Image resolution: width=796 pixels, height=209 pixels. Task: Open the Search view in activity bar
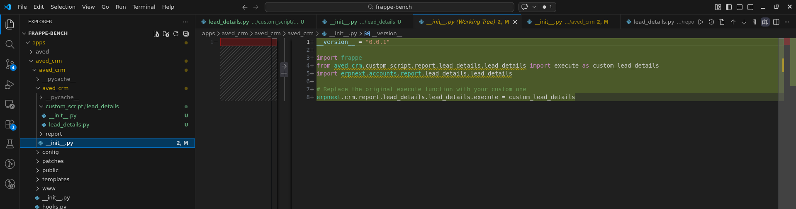point(10,44)
